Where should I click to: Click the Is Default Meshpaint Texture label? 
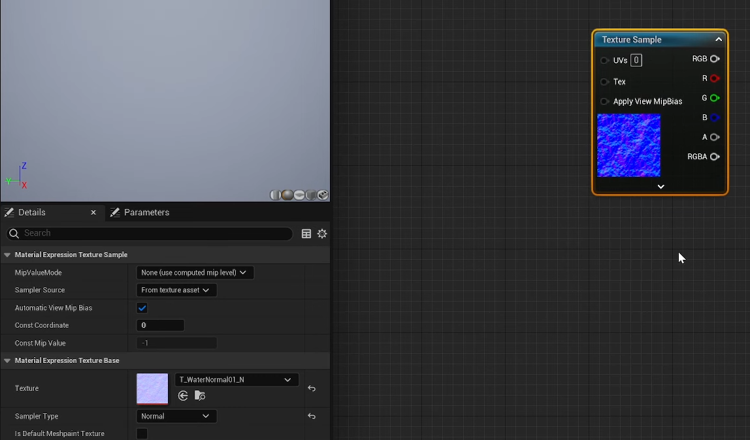coord(59,433)
